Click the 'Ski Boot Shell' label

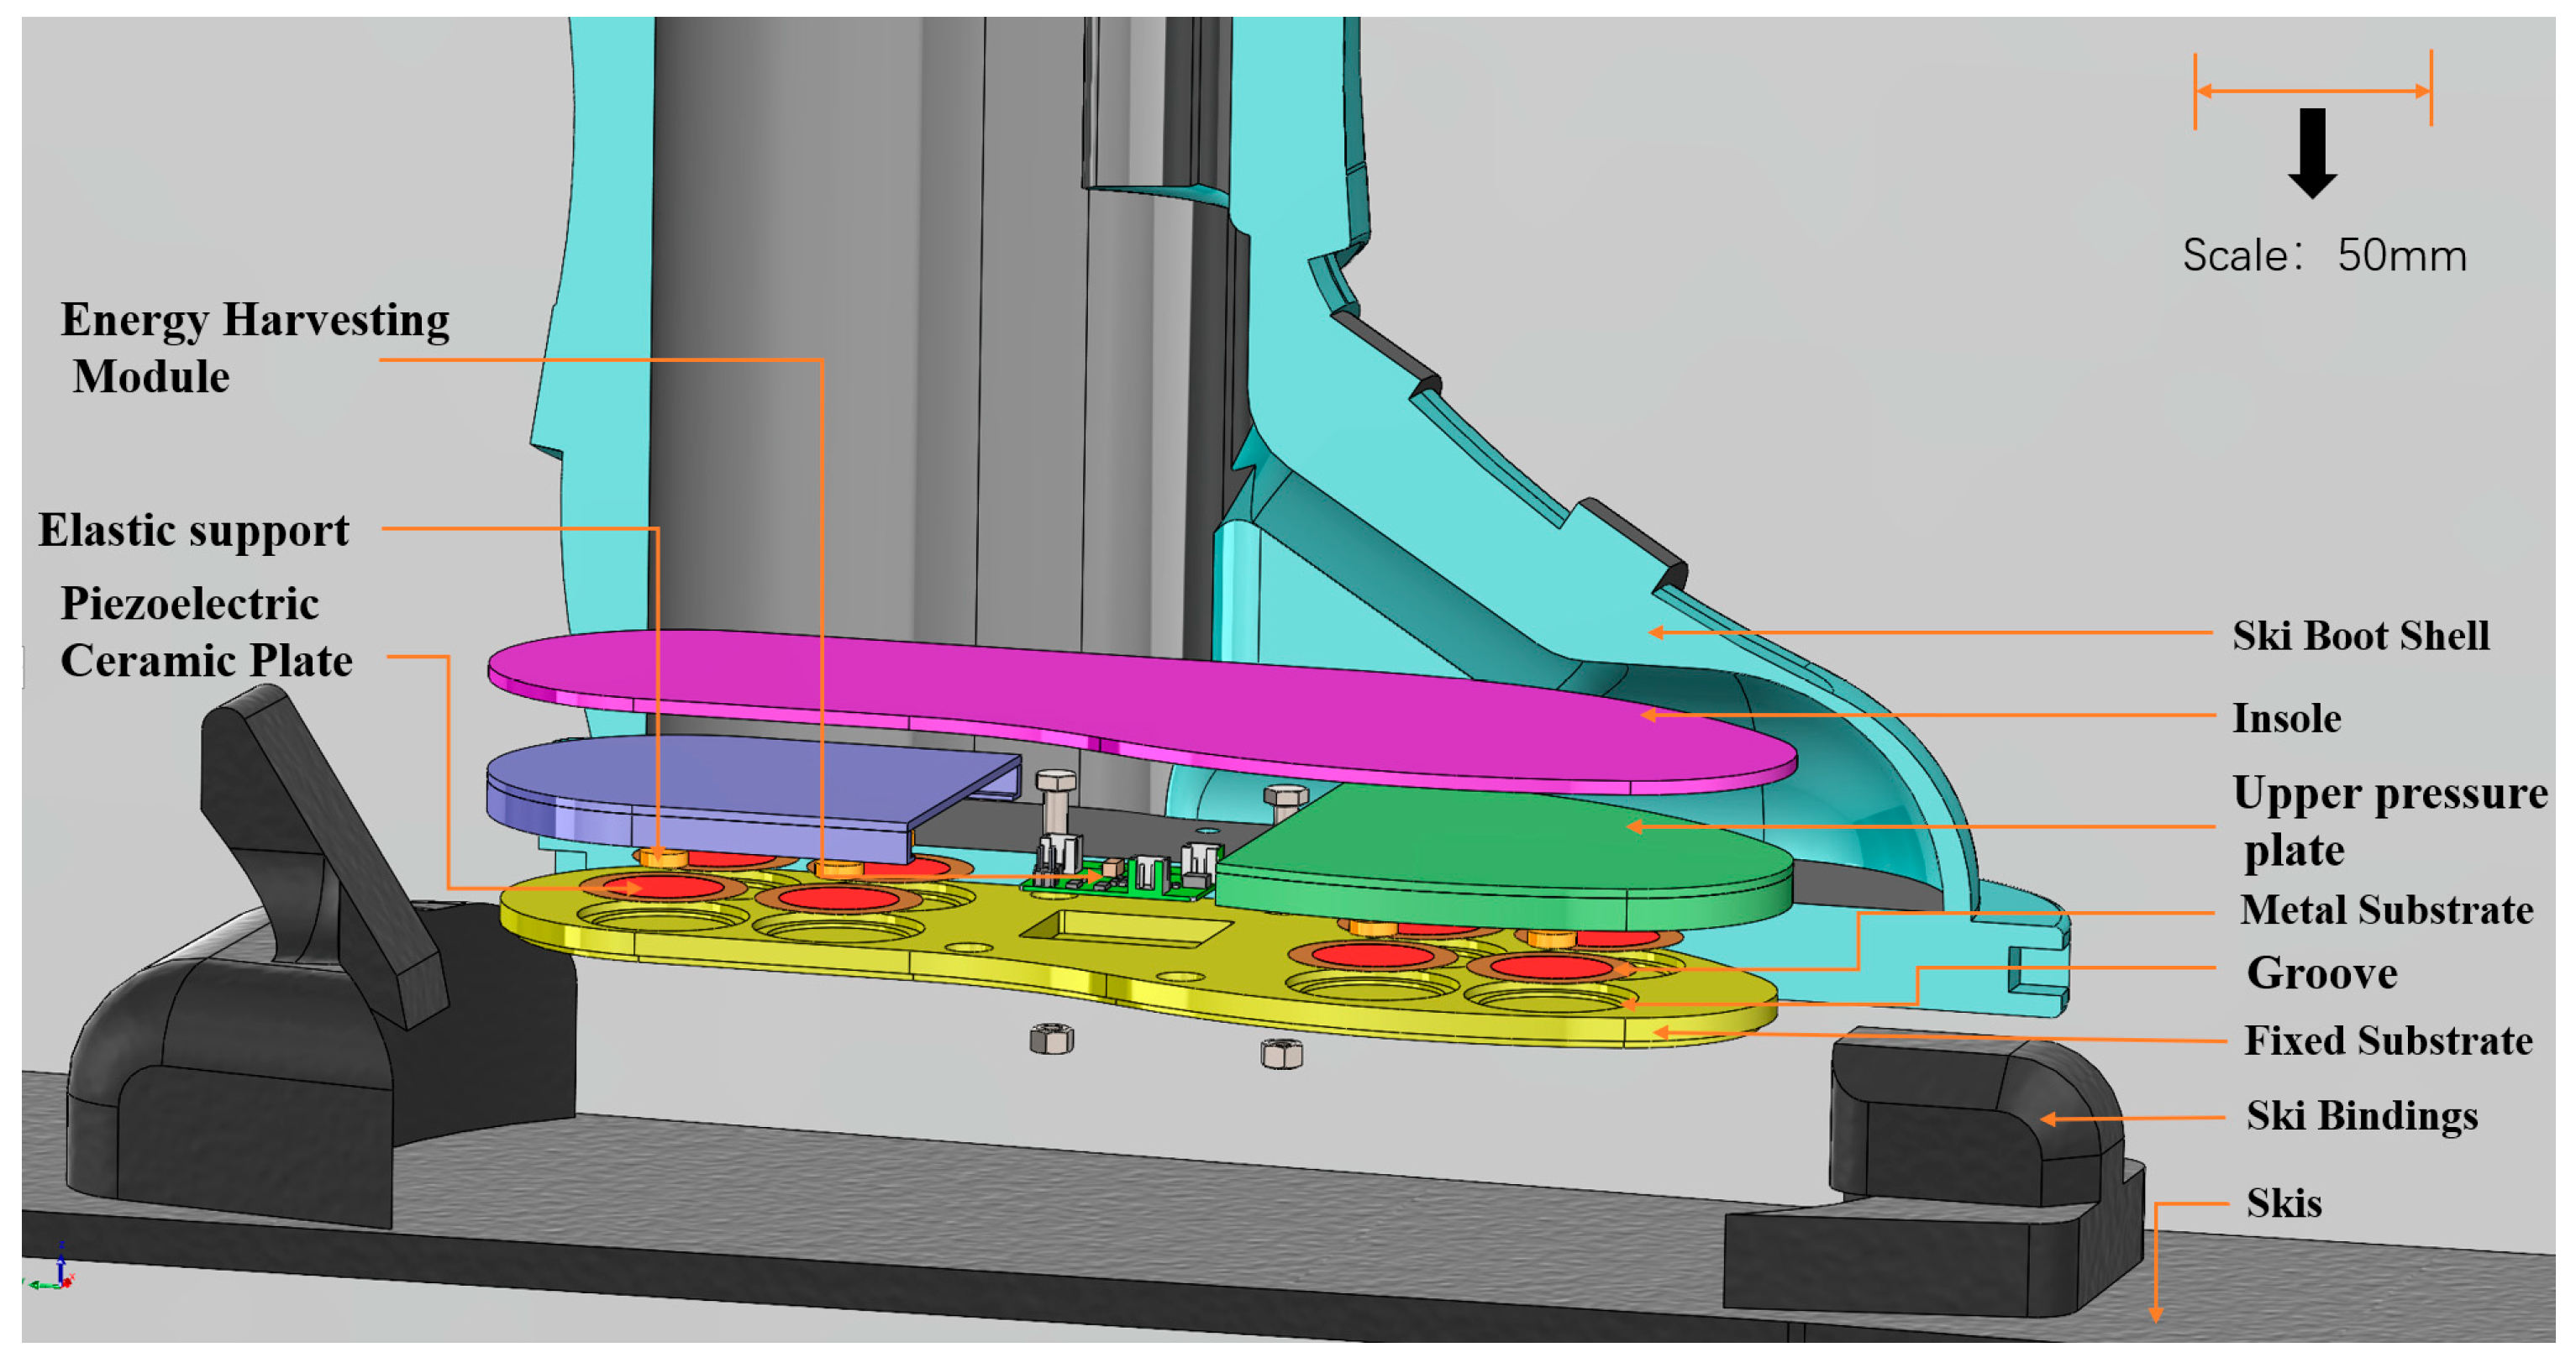click(x=2360, y=637)
